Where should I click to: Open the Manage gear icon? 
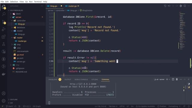4,101
